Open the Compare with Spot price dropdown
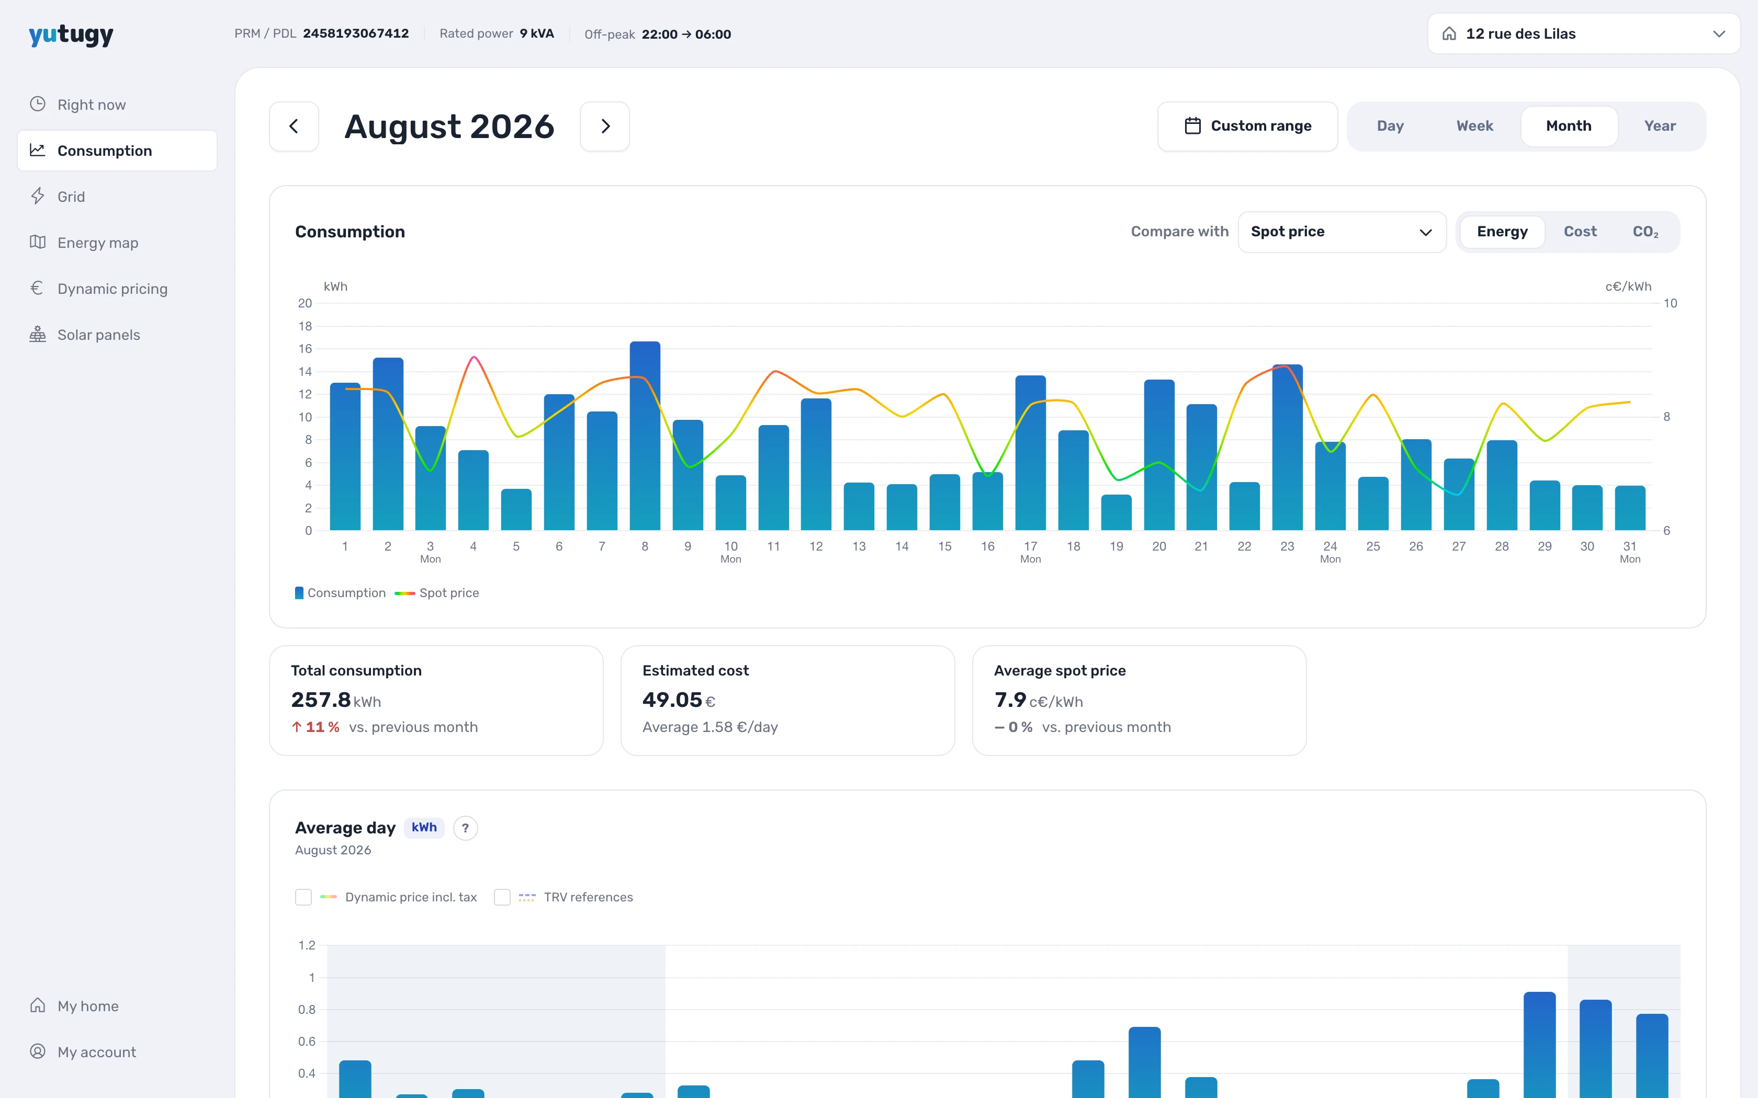This screenshot has width=1758, height=1098. [x=1342, y=232]
